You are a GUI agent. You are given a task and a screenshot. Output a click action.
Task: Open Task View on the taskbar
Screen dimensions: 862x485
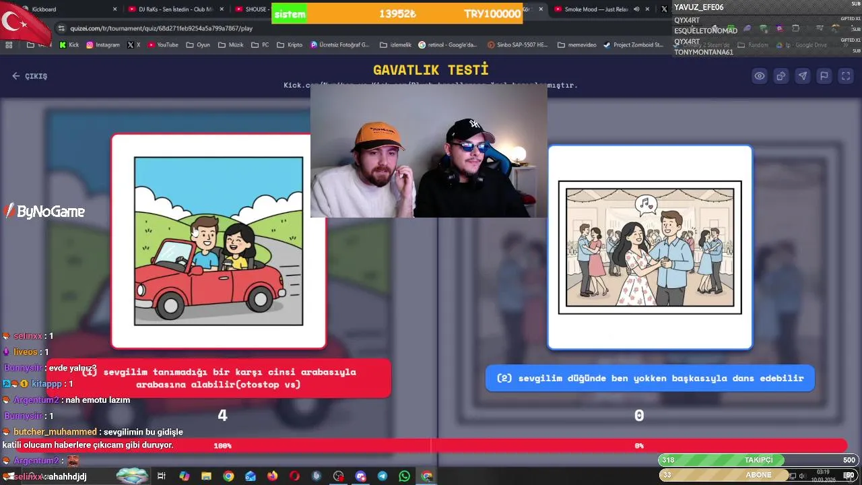[162, 476]
